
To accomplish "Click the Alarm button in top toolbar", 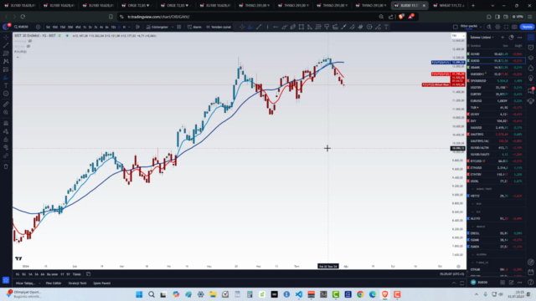I will pyautogui.click(x=194, y=27).
